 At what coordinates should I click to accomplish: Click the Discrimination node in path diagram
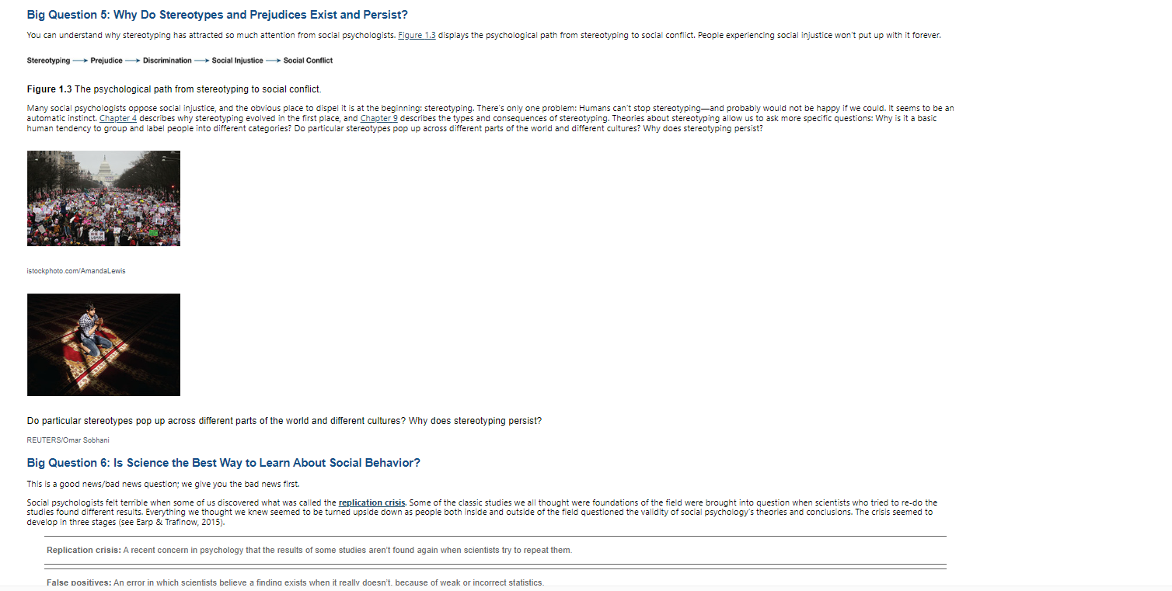point(167,61)
